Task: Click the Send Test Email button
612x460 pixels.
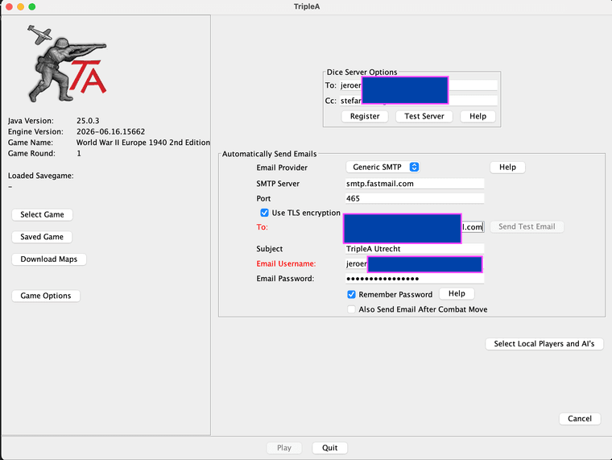Action: click(527, 226)
